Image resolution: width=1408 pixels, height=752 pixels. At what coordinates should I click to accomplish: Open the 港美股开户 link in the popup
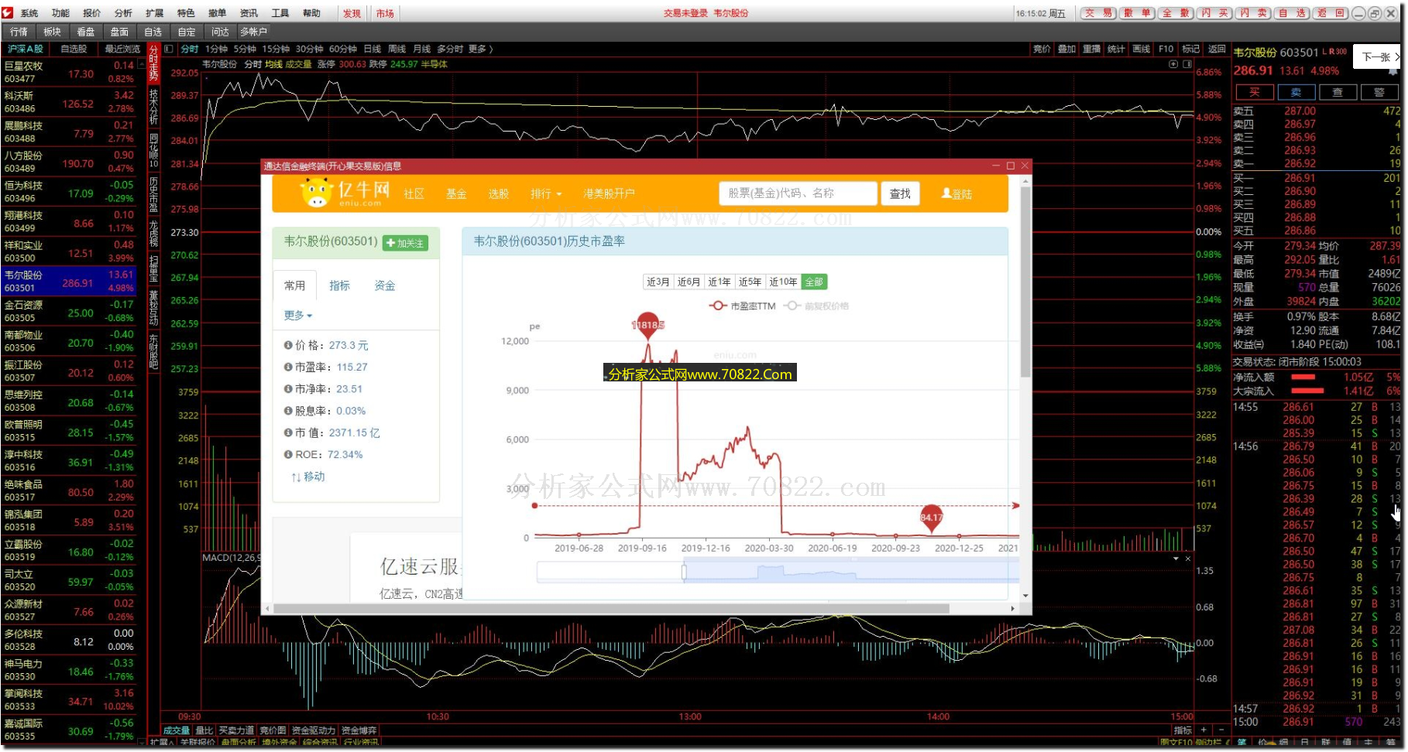click(x=609, y=193)
